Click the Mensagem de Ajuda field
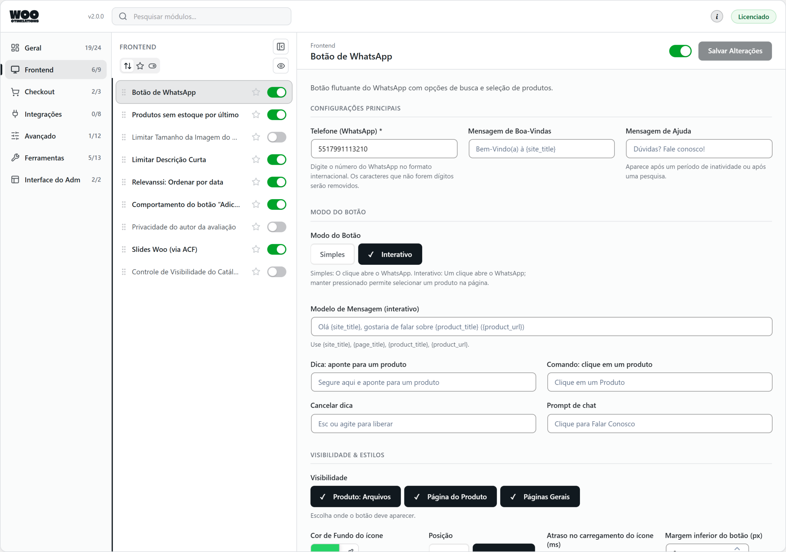The height and width of the screenshot is (552, 786). 699,149
